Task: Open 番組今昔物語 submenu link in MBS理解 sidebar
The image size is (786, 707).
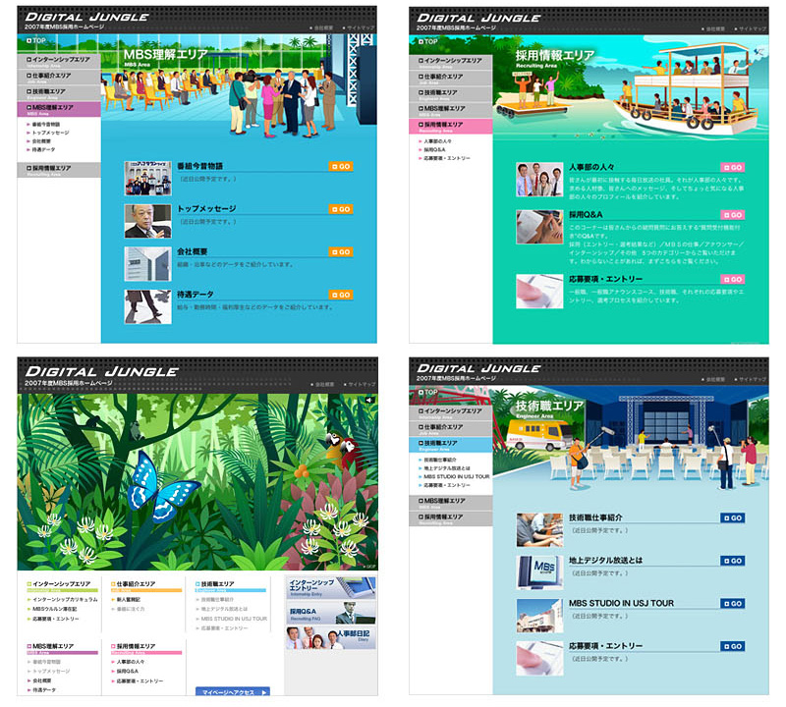Action: click(45, 125)
